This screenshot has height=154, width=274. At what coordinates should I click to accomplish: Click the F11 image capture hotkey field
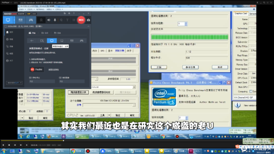72,81
